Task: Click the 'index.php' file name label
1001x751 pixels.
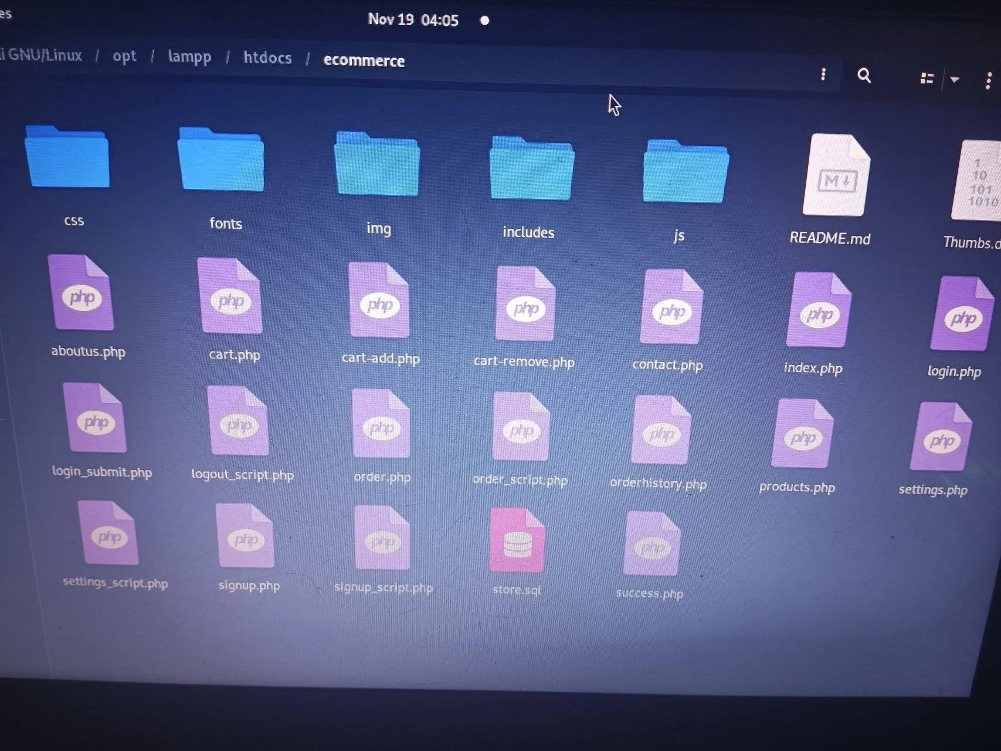Action: (x=813, y=368)
